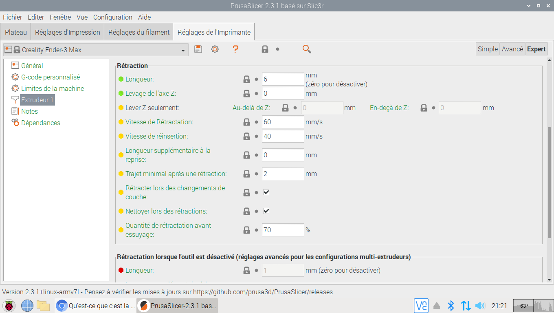This screenshot has width=554, height=313.
Task: Click lock icon for Longueur supplémentaire à la reprise
Action: click(x=246, y=155)
